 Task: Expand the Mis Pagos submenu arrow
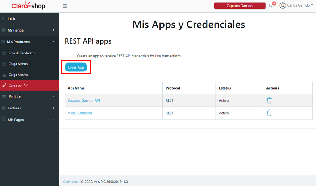[53, 120]
